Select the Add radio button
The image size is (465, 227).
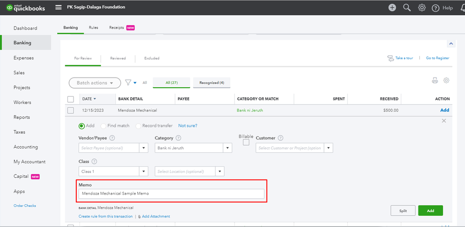[x=81, y=126]
